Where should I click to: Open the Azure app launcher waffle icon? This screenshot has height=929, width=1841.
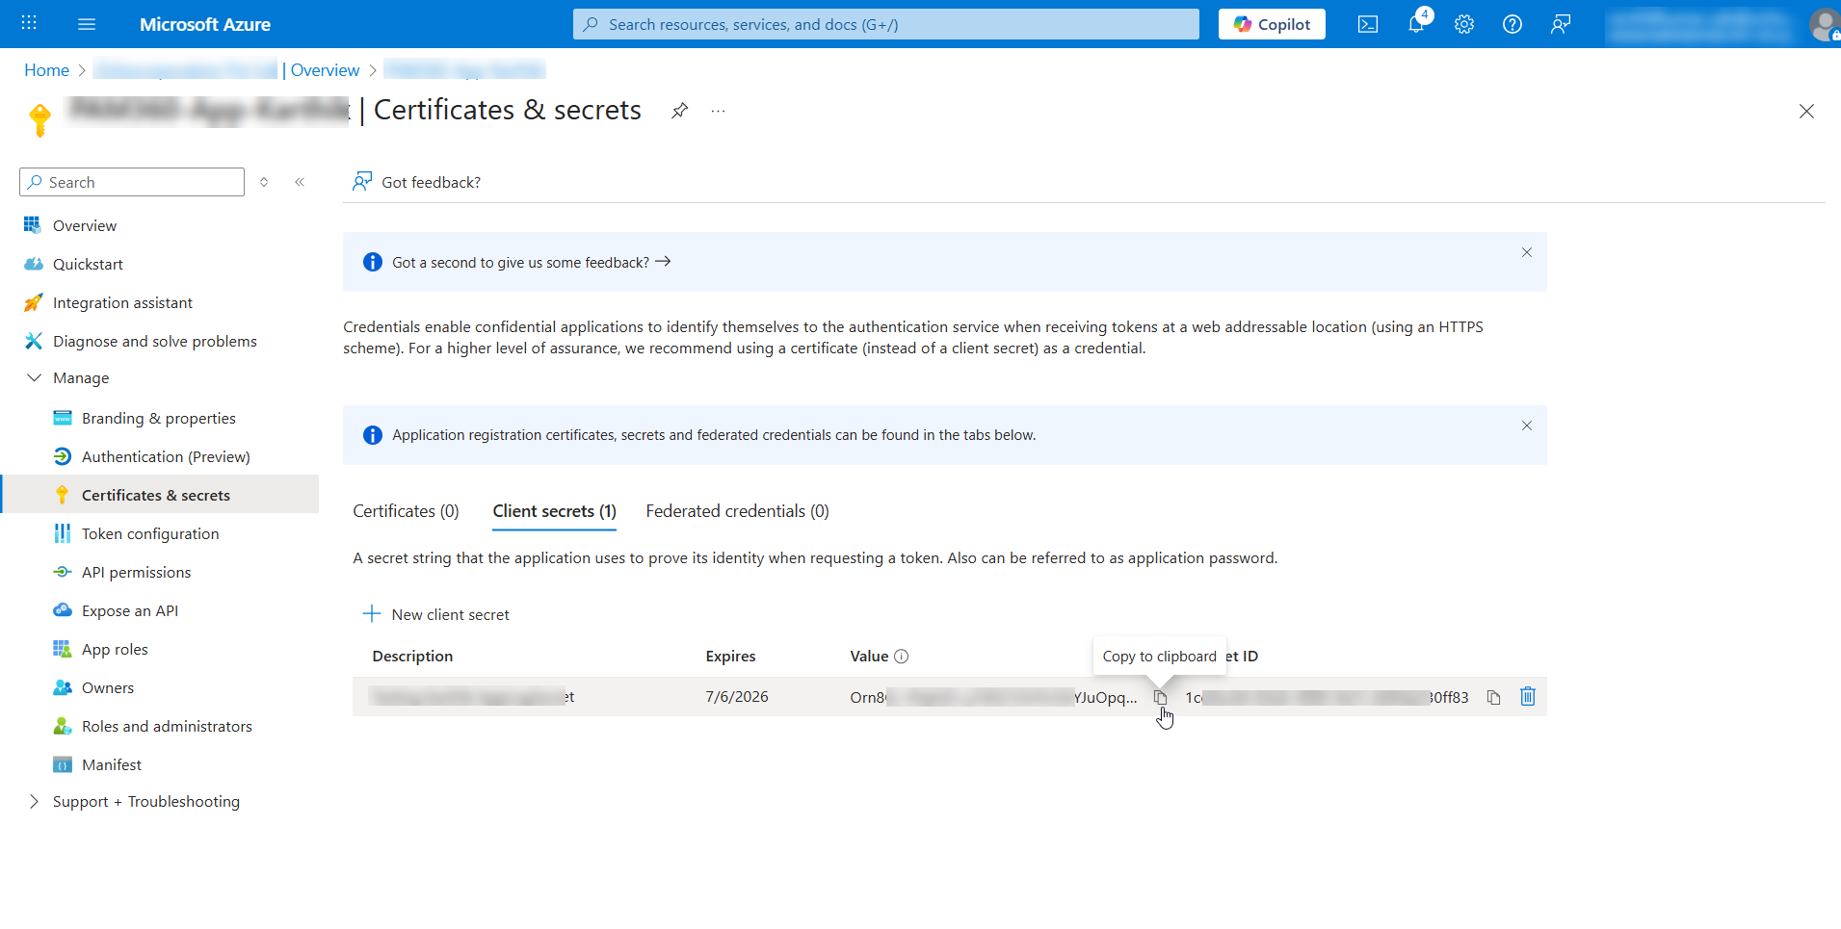28,24
